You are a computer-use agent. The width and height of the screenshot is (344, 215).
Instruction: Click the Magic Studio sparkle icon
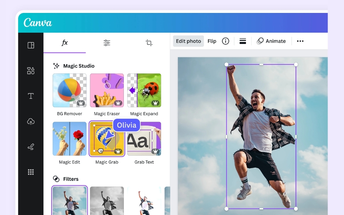point(56,66)
